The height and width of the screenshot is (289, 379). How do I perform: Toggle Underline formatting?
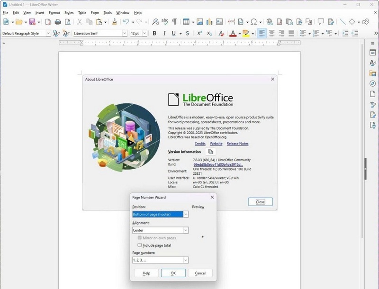[173, 33]
